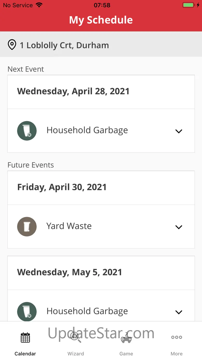Select Wednesday, May 5, 2021 date header

click(x=69, y=272)
